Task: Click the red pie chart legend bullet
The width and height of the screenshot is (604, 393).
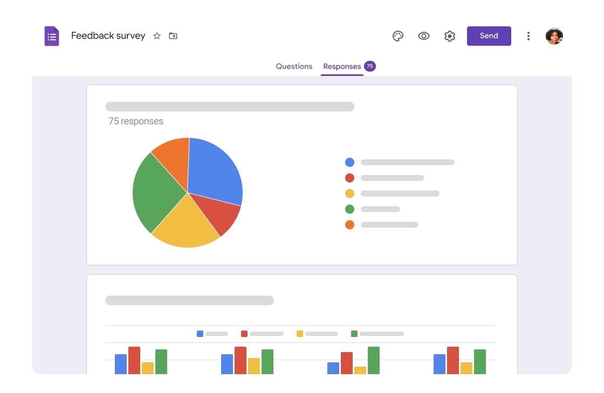Action: (349, 178)
